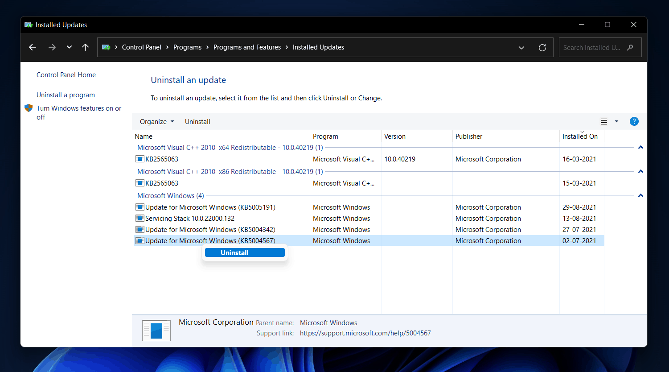The image size is (669, 372).
Task: Collapse the Visual C++ 2010 x64 group
Action: (x=640, y=148)
